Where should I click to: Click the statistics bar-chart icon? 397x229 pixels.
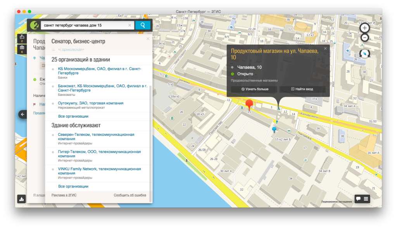22,199
